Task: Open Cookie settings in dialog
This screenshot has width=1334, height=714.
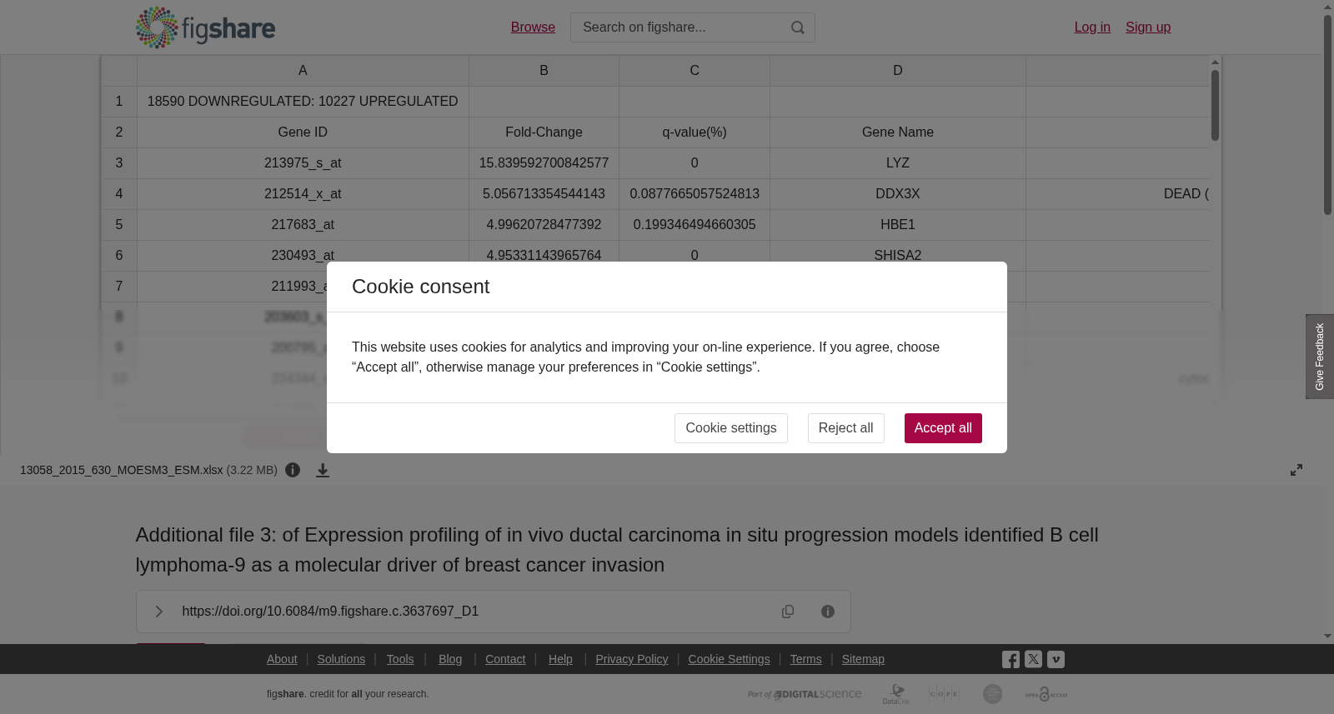Action: (731, 428)
